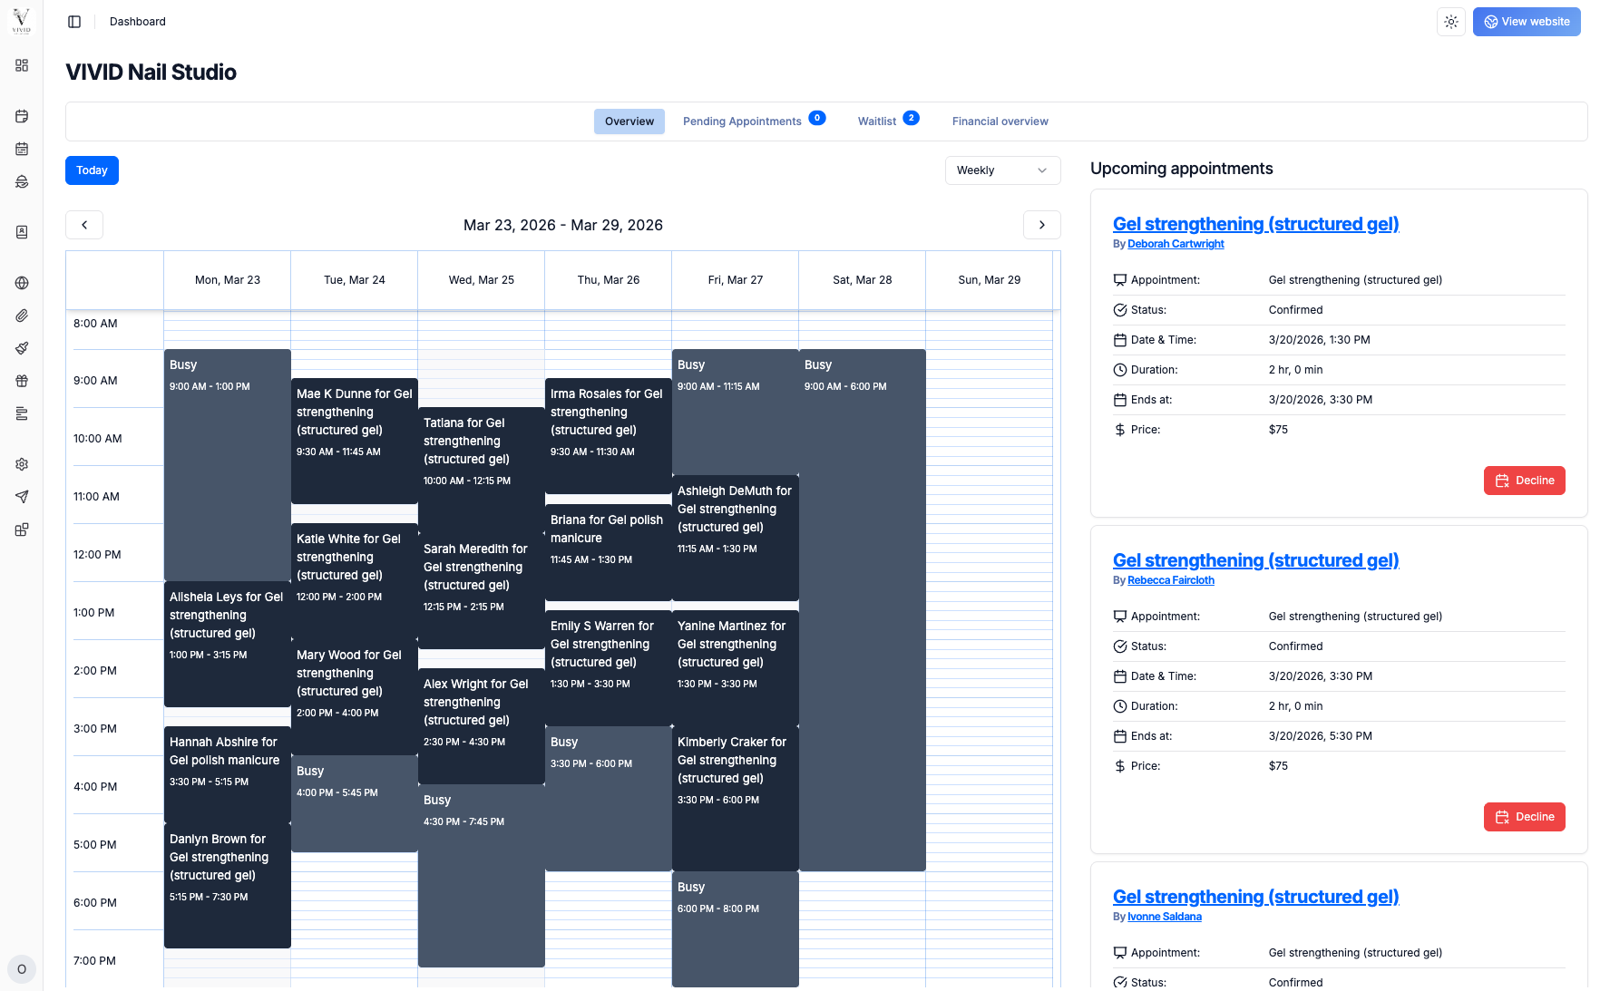Open Yanine Martinez's appointment on Friday
Screen dimensions: 1610x991
(736, 668)
